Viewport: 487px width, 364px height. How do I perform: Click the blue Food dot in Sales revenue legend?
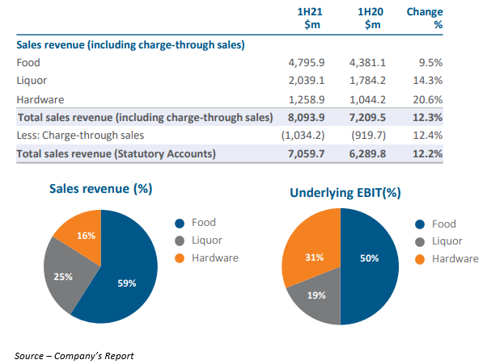180,224
